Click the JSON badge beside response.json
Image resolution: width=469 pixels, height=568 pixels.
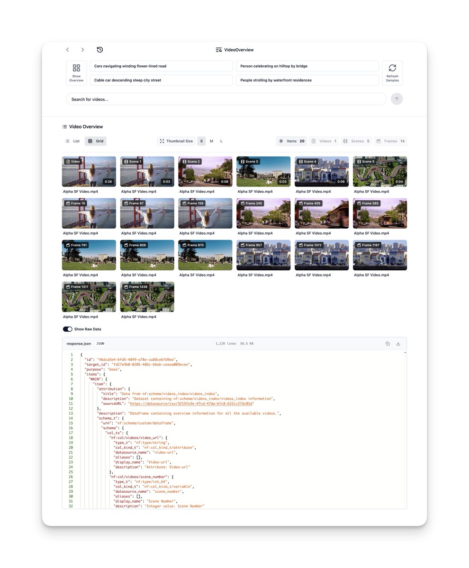pyautogui.click(x=100, y=344)
